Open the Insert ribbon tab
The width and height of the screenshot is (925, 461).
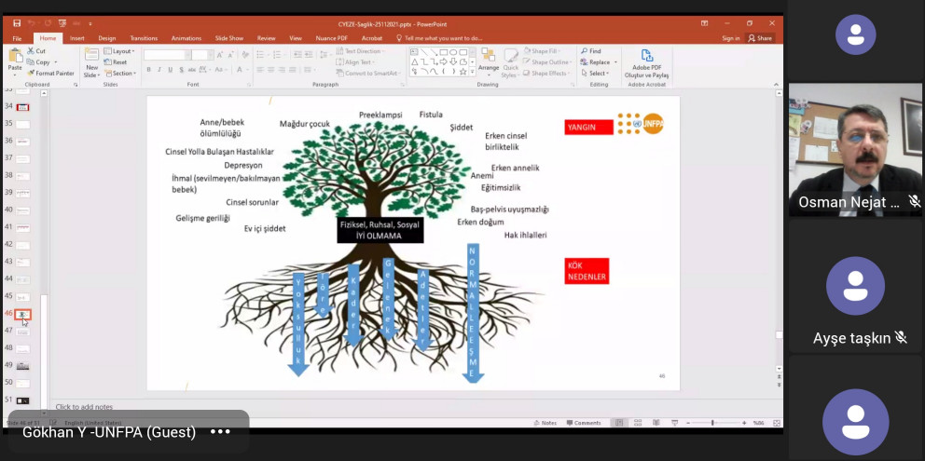[x=77, y=38]
